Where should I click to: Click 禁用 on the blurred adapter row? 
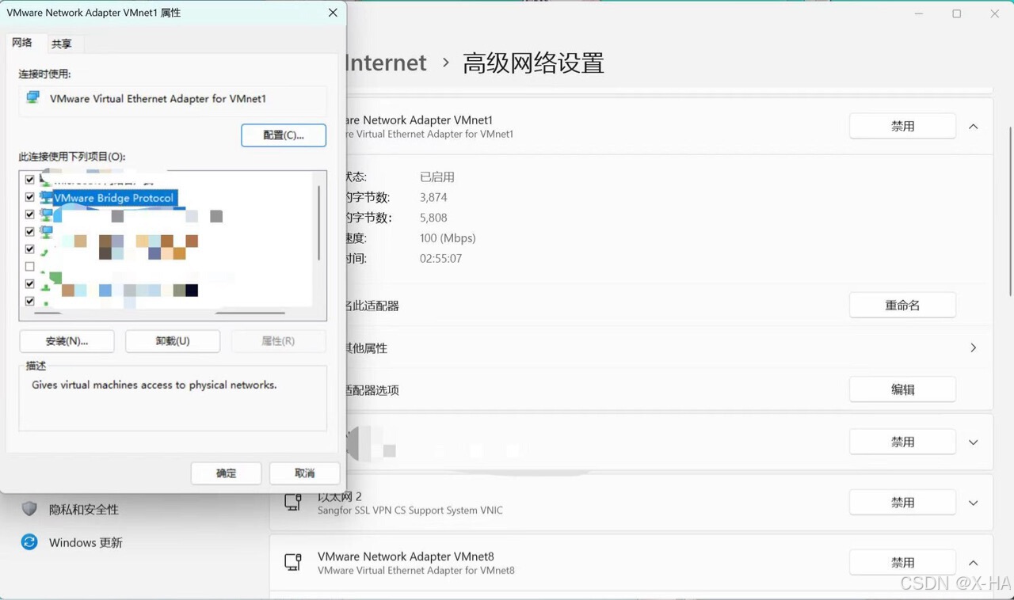pos(902,442)
